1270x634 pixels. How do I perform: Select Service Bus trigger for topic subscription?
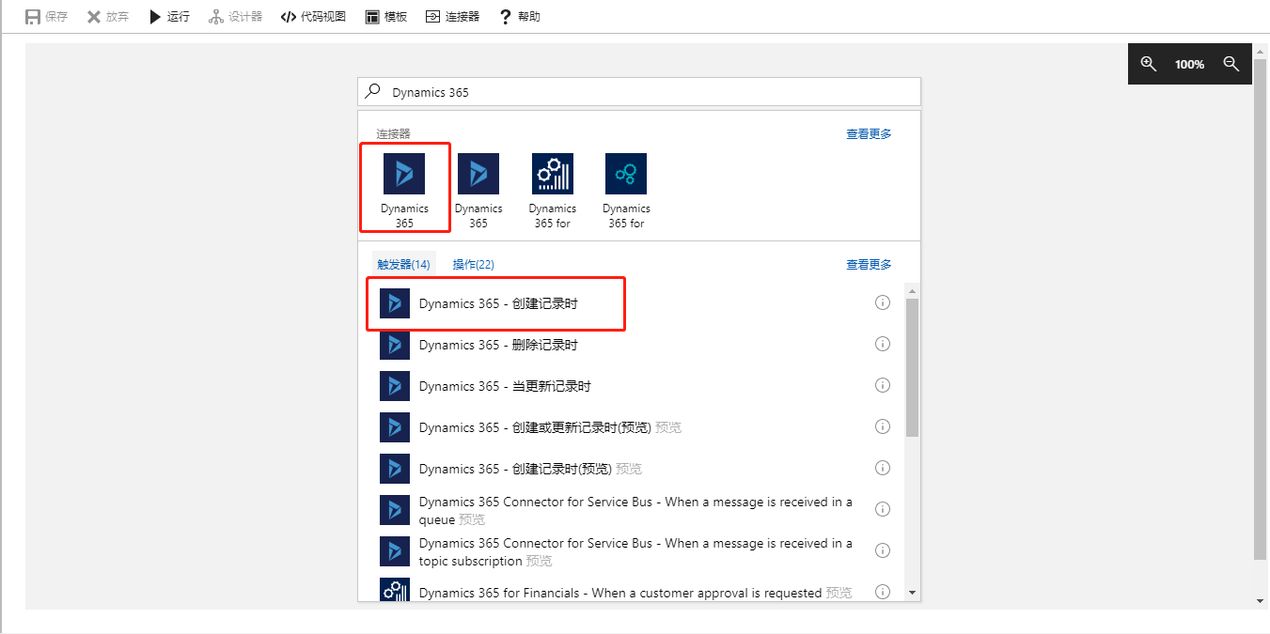click(630, 551)
